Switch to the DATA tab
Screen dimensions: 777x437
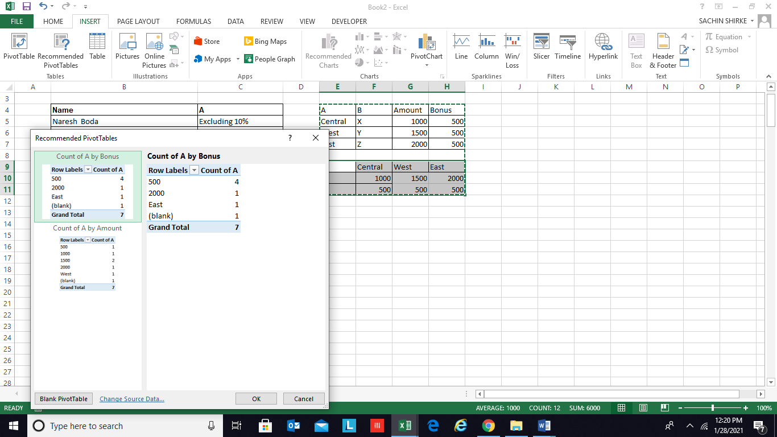tap(235, 21)
